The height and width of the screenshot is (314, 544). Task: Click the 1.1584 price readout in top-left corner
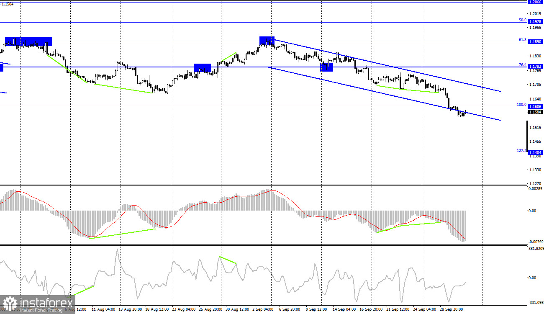tap(8, 4)
